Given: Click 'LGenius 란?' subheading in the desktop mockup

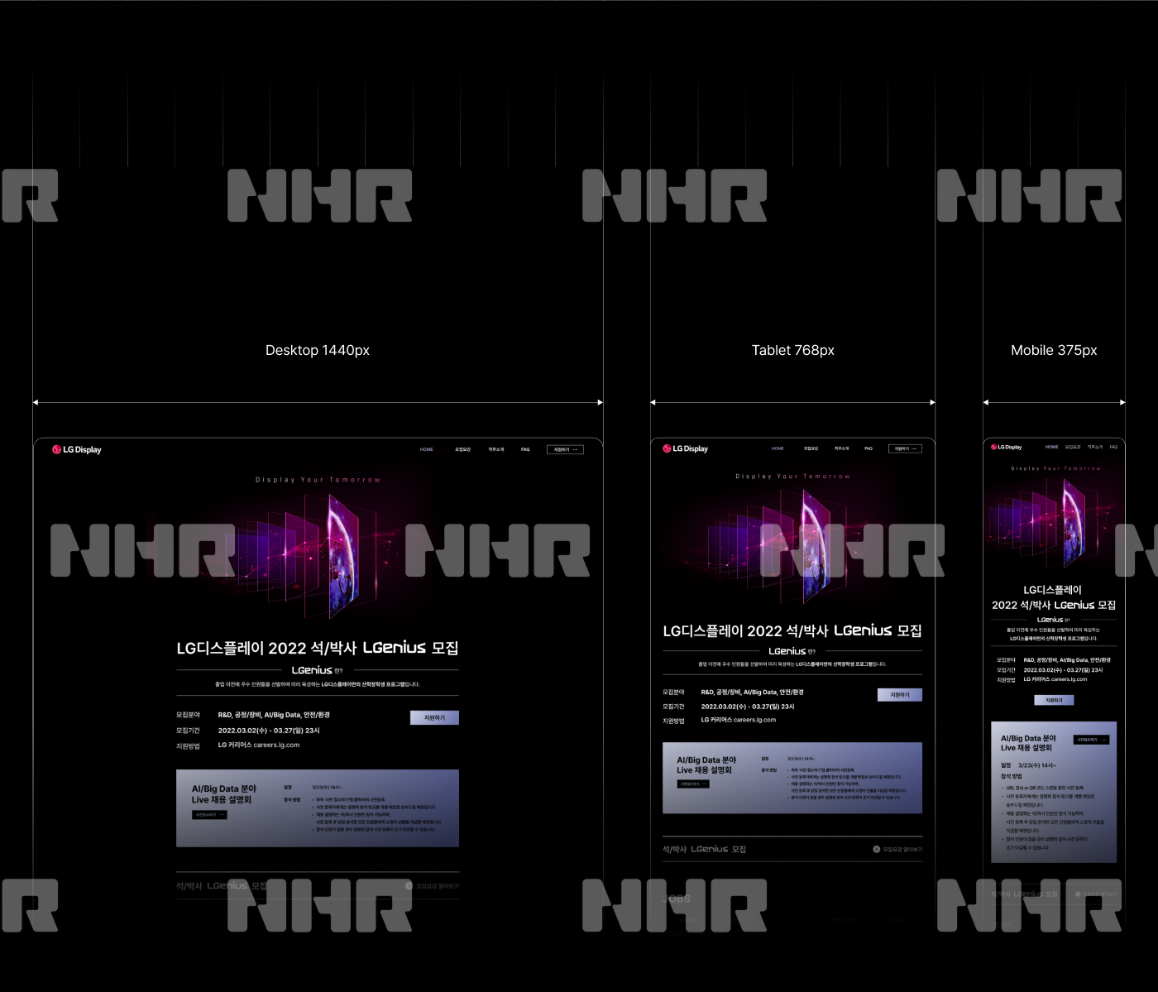Looking at the screenshot, I should 318,670.
